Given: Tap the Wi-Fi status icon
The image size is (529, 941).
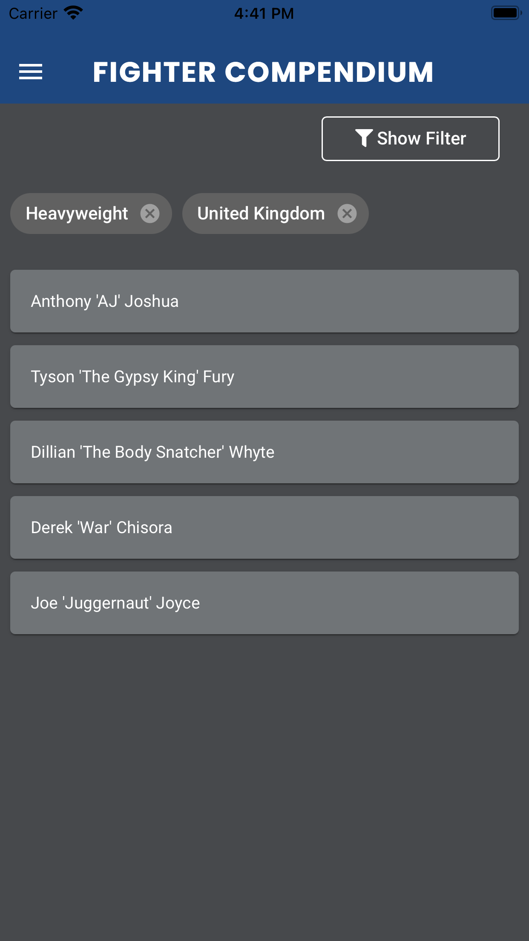Looking at the screenshot, I should point(73,13).
